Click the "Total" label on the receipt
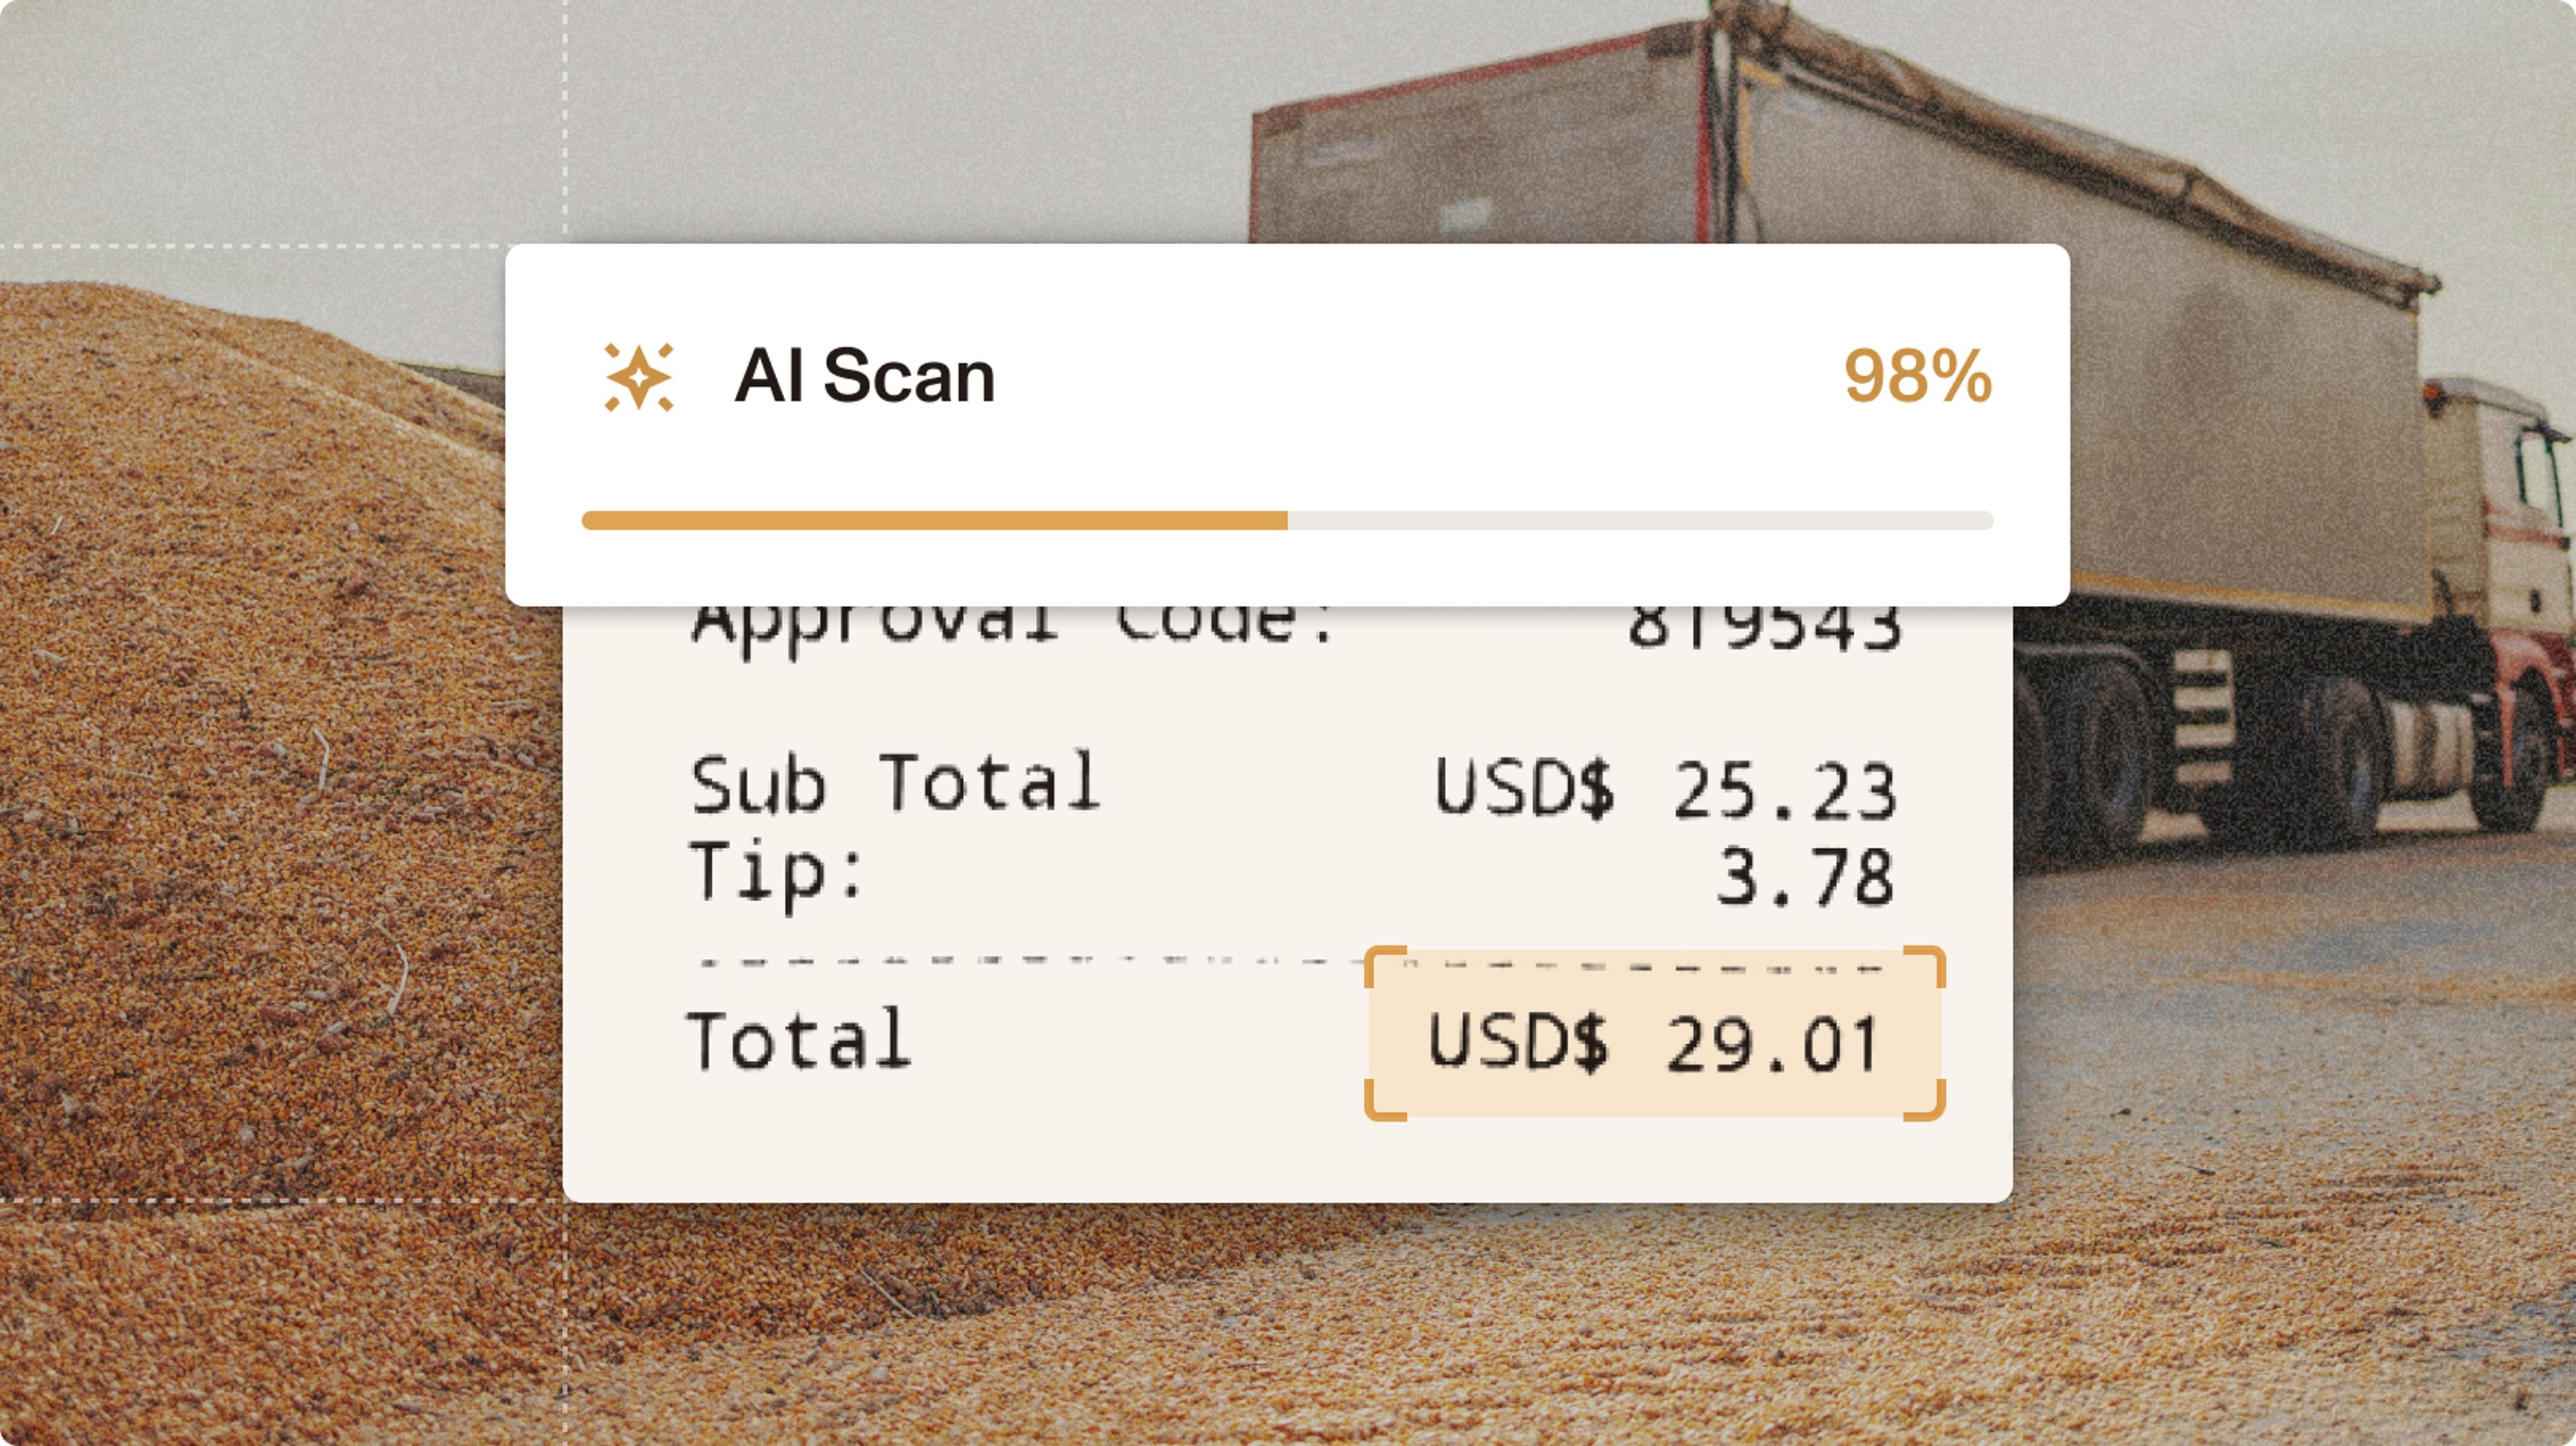The height and width of the screenshot is (1446, 2576). pos(798,1041)
